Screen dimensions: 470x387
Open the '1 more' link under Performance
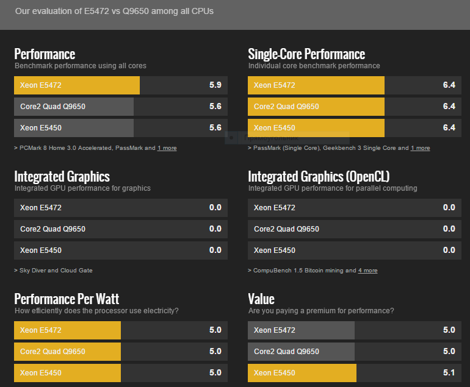coord(167,148)
